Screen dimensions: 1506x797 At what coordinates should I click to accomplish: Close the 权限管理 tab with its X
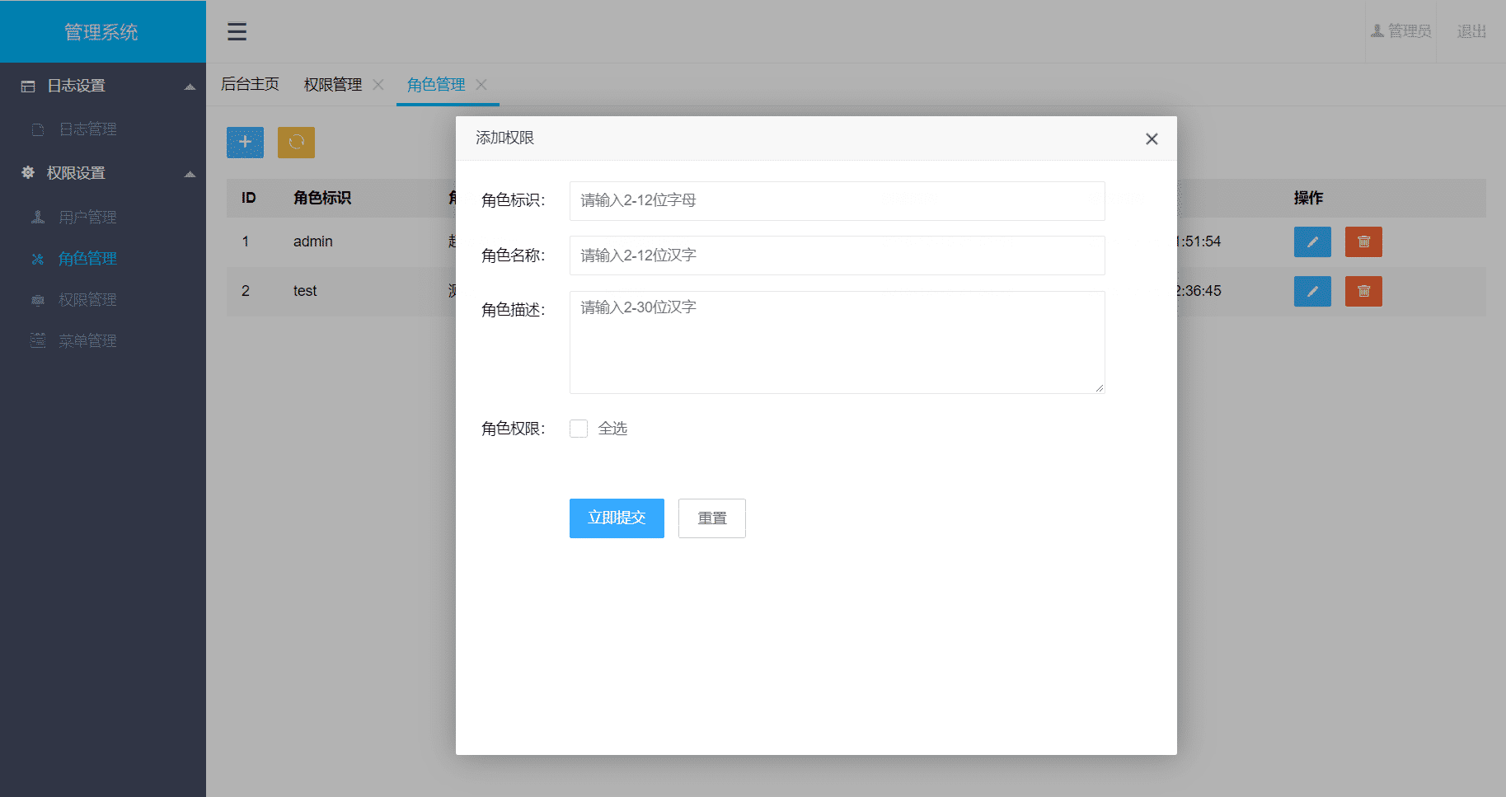point(378,85)
